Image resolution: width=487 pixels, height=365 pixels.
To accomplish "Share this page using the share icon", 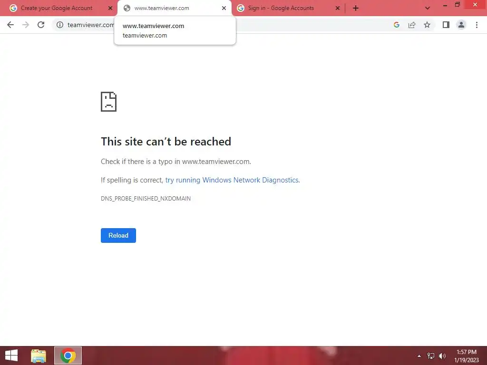I will pyautogui.click(x=412, y=25).
